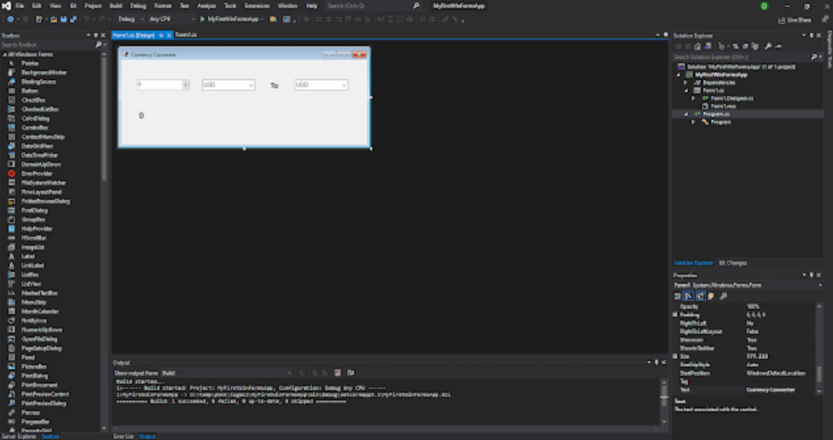Expand the Form1.Designer.cs node
The image size is (833, 440).
693,98
